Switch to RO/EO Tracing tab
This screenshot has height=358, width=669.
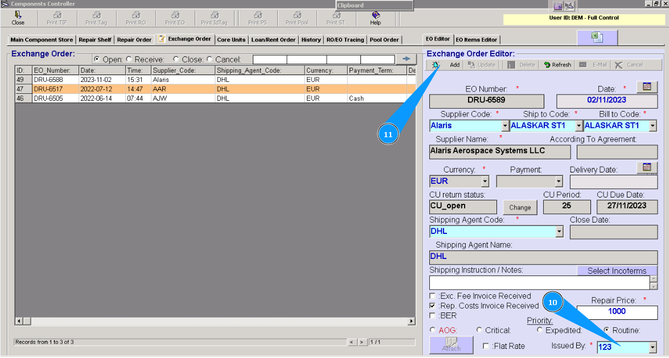click(345, 40)
